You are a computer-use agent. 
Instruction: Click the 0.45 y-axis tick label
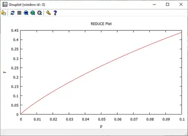(x=15, y=30)
